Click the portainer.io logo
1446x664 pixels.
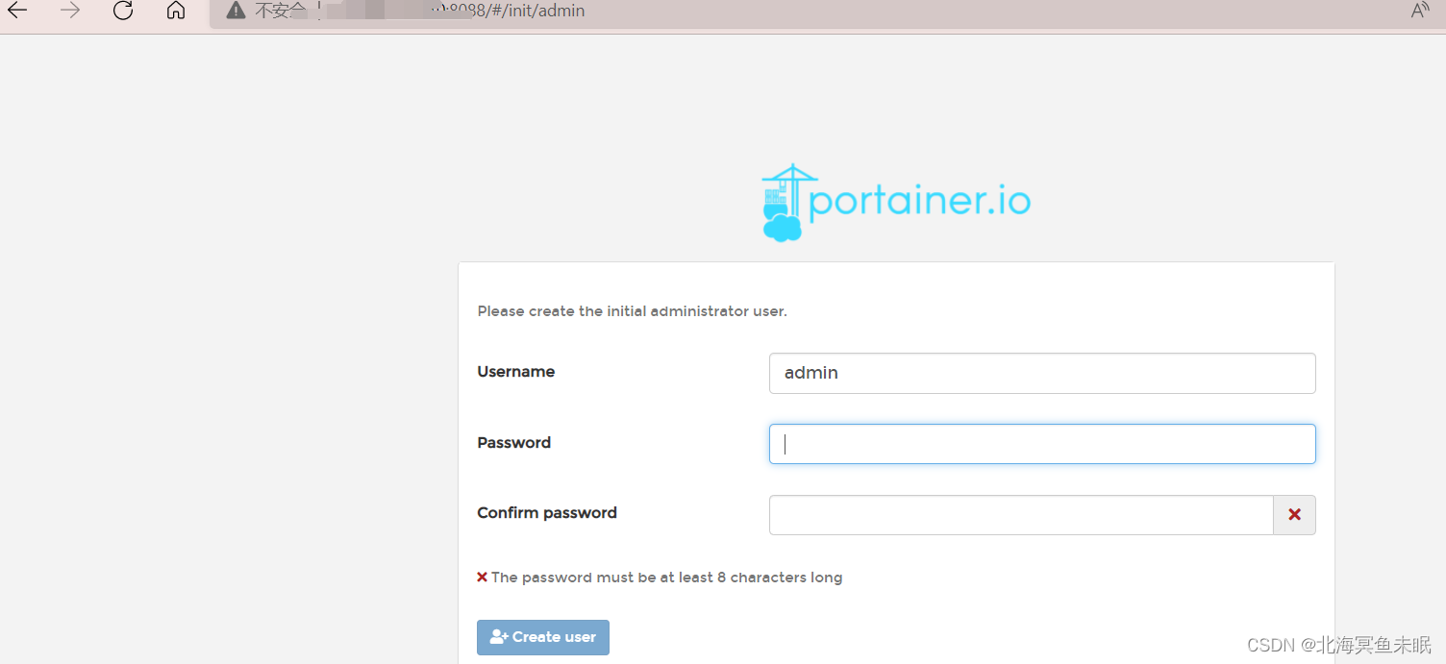[x=896, y=202]
